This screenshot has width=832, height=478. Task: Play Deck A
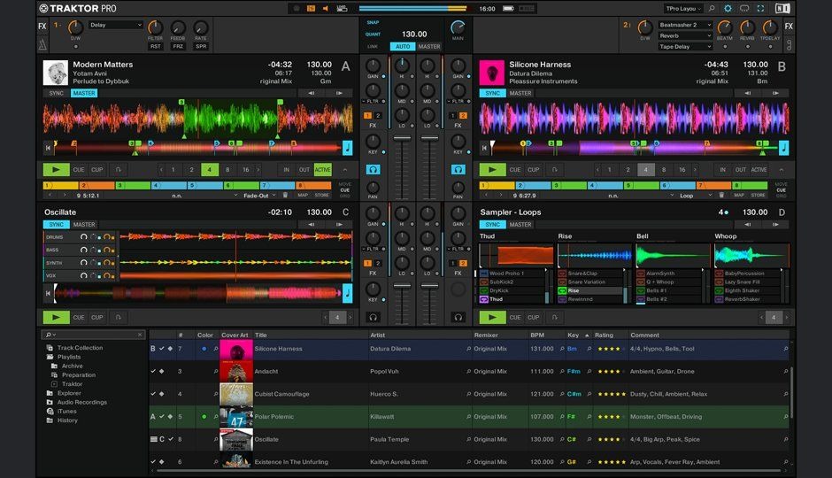[x=57, y=170]
